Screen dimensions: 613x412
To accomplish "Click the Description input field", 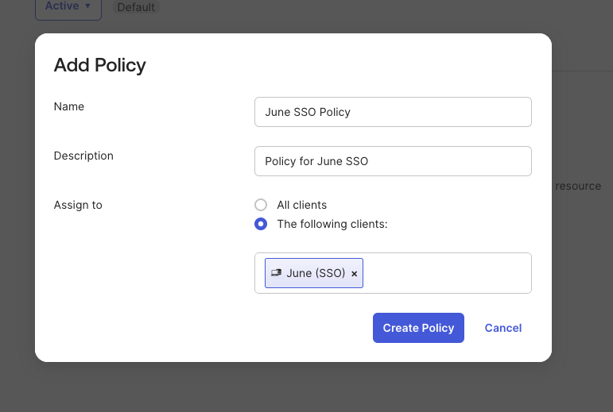I will (393, 161).
